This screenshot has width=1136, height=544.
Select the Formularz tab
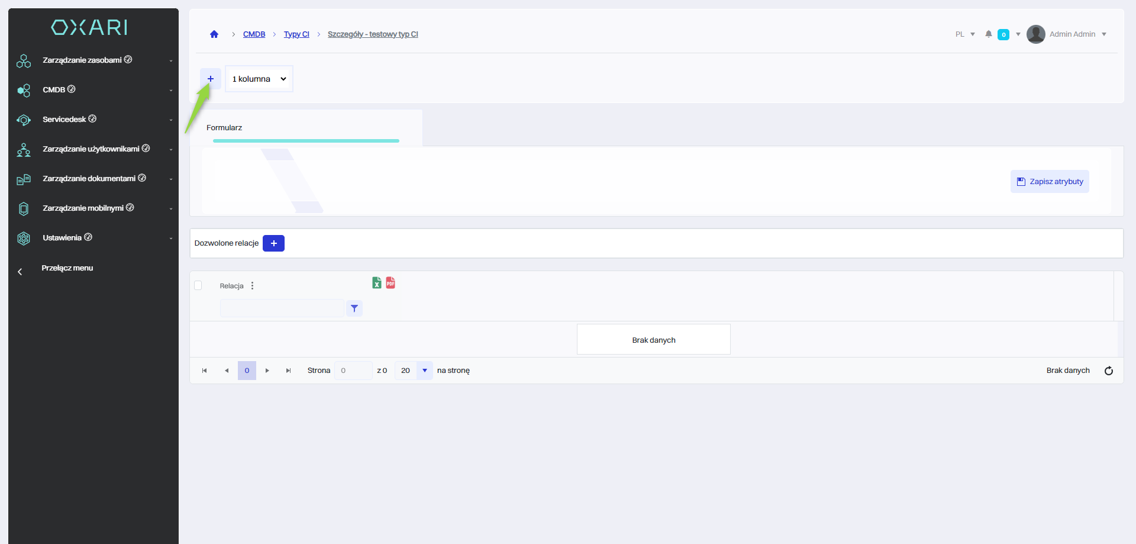(224, 128)
